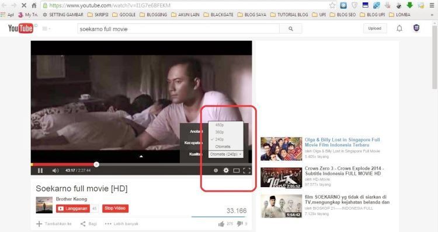Click the Upload button
Viewport: 438px width, 232px height.
point(374,29)
